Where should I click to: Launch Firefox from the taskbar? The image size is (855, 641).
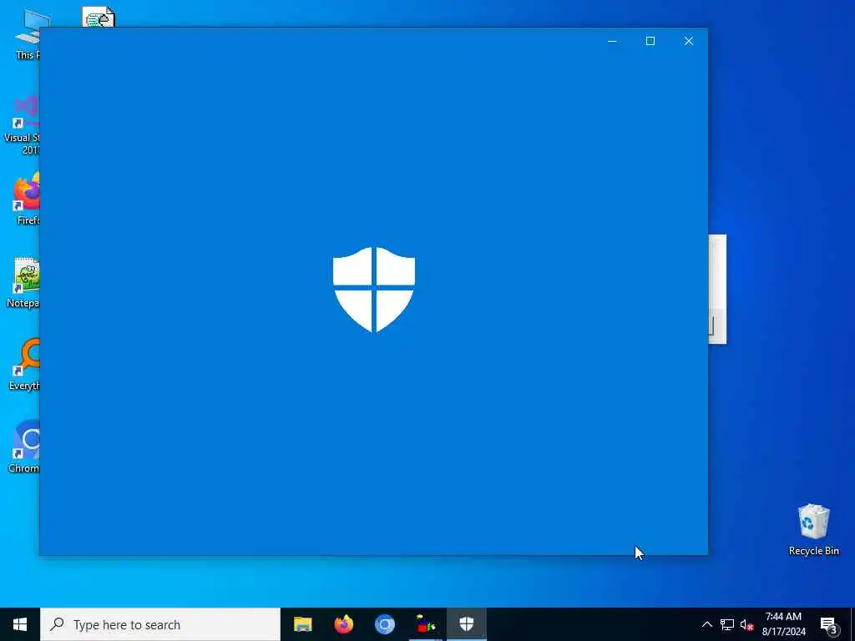343,624
